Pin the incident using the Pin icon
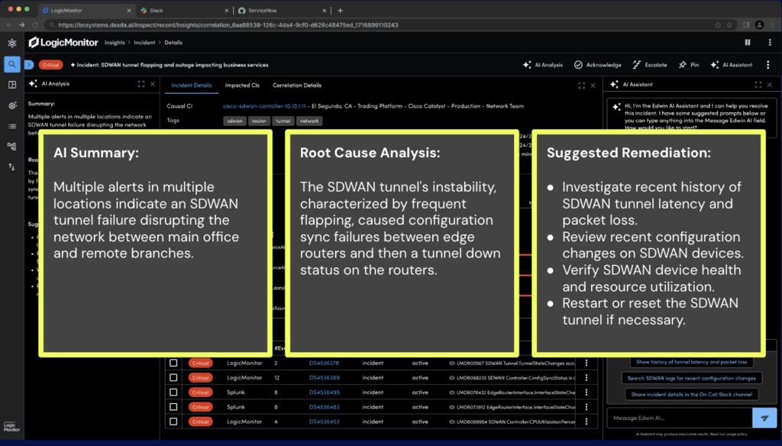782x446 pixels. click(x=682, y=65)
